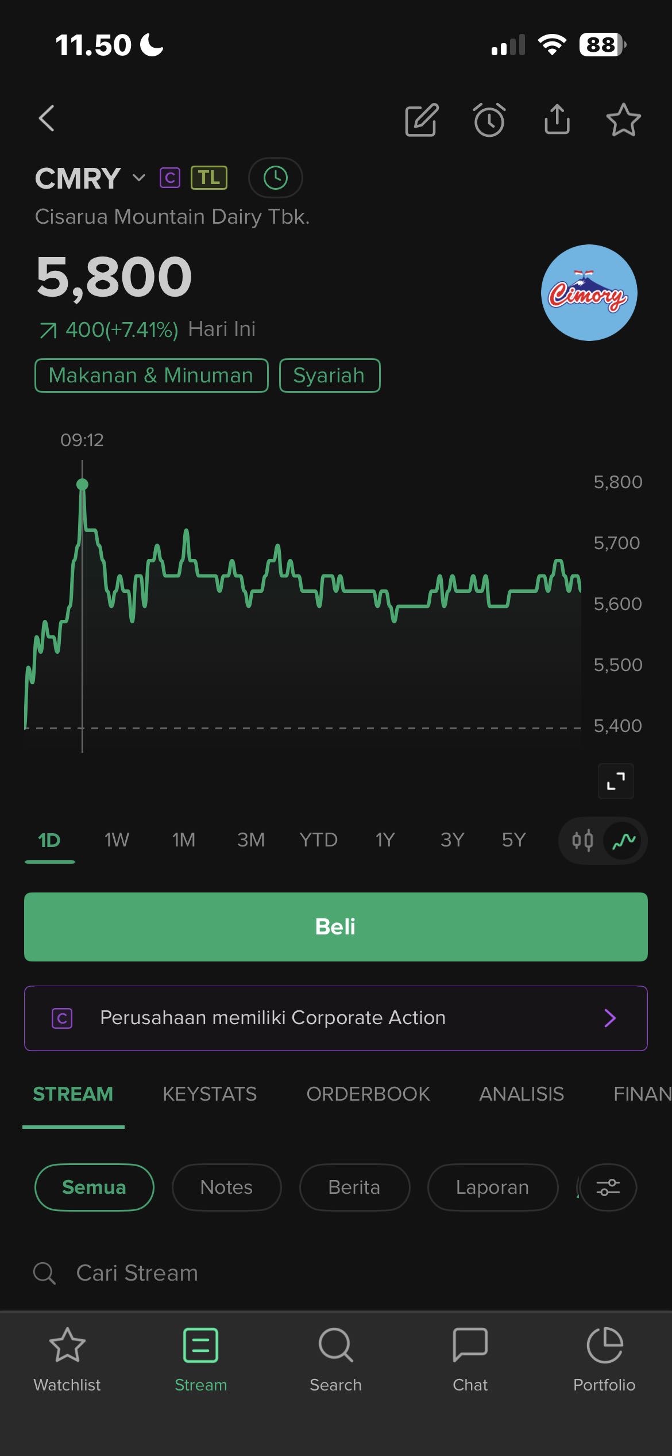Tap the 09:12 chart marker point
This screenshot has height=1456, width=672.
(x=82, y=485)
